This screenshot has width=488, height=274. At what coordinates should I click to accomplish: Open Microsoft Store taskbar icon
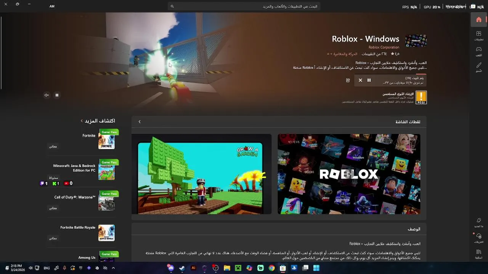coord(283,268)
